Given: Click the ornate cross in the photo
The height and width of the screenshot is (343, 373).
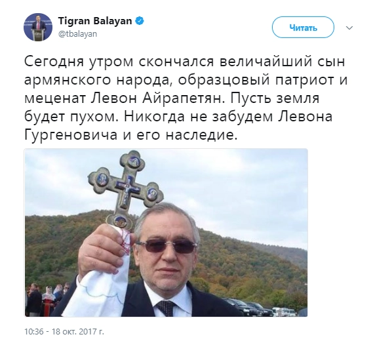Looking at the screenshot, I should pos(126,188).
